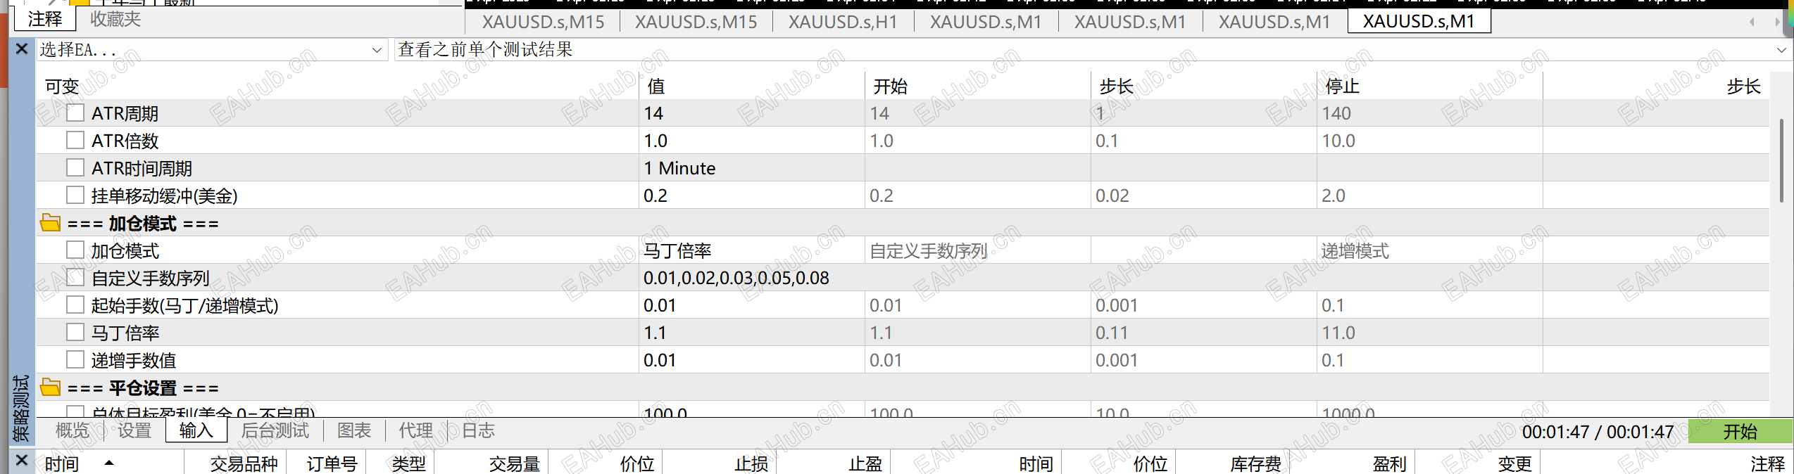Click the 盈利 column header

click(1353, 463)
